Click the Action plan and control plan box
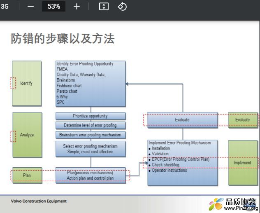Viewport: 260px width, 213px height. click(x=91, y=176)
